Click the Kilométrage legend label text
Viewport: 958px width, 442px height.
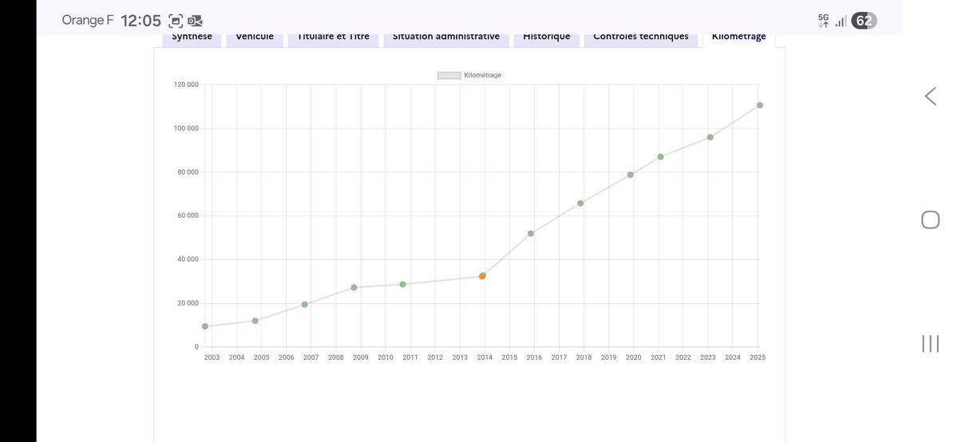tap(482, 76)
